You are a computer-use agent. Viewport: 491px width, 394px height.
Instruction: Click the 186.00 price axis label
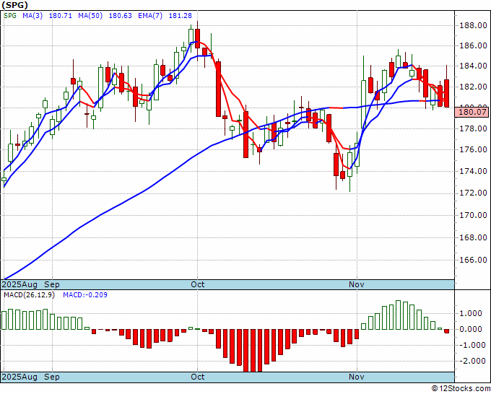[473, 46]
